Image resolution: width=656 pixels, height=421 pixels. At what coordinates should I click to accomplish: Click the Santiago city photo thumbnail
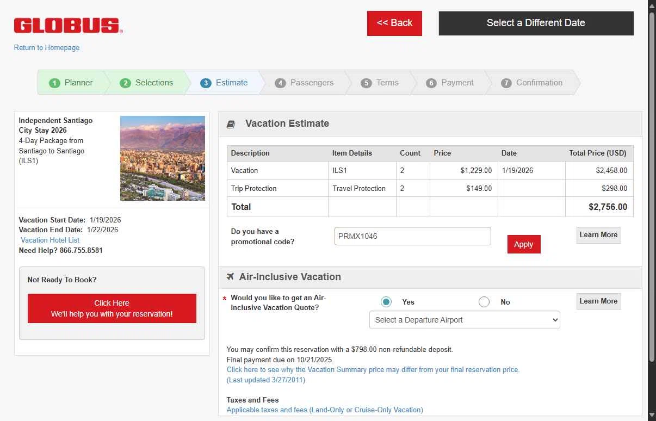(x=163, y=158)
